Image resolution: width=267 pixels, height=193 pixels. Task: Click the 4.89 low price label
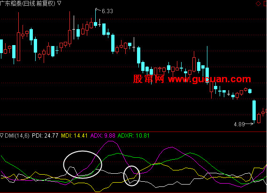(239, 124)
